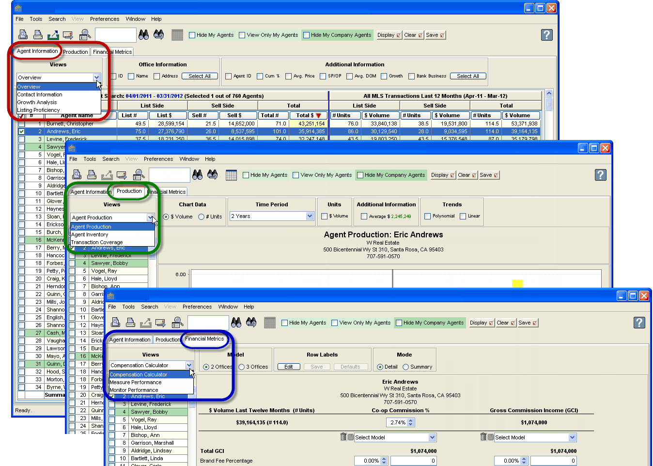This screenshot has height=466, width=653.
Task: Click binoculars find icon in Production window
Action: [198, 174]
